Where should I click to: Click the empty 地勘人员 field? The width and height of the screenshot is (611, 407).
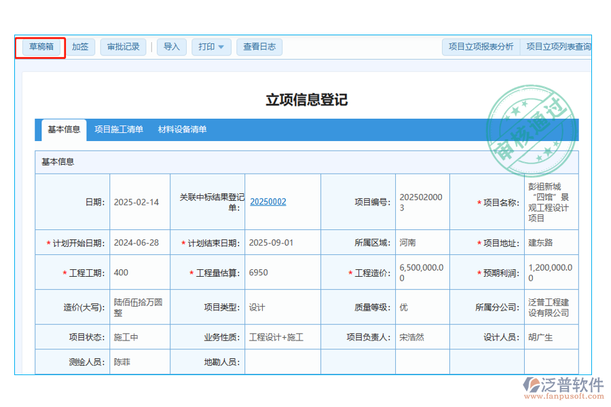tap(282, 362)
